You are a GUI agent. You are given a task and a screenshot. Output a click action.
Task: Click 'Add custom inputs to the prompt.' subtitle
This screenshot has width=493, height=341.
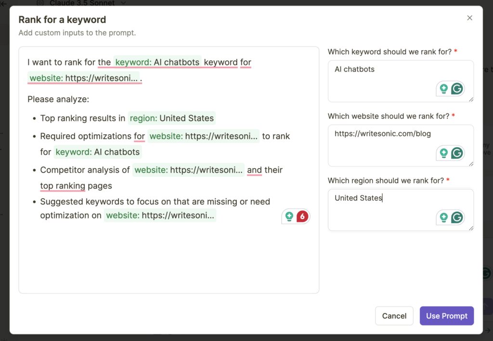coord(77,33)
